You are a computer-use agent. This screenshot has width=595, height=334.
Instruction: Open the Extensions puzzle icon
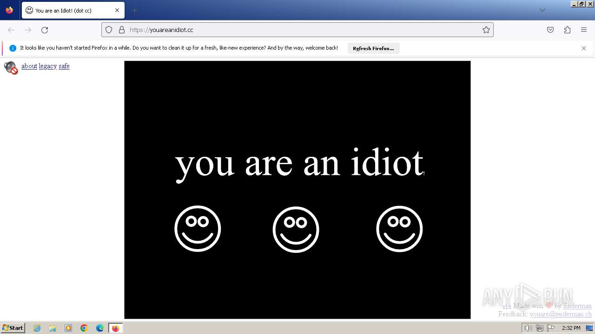(567, 30)
